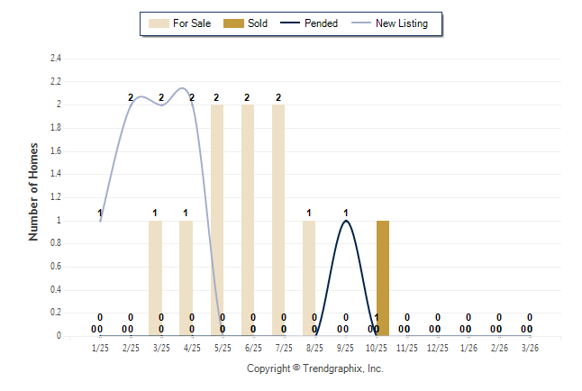Select the For Sale bar at 5/25
The width and height of the screenshot is (582, 391).
[217, 220]
